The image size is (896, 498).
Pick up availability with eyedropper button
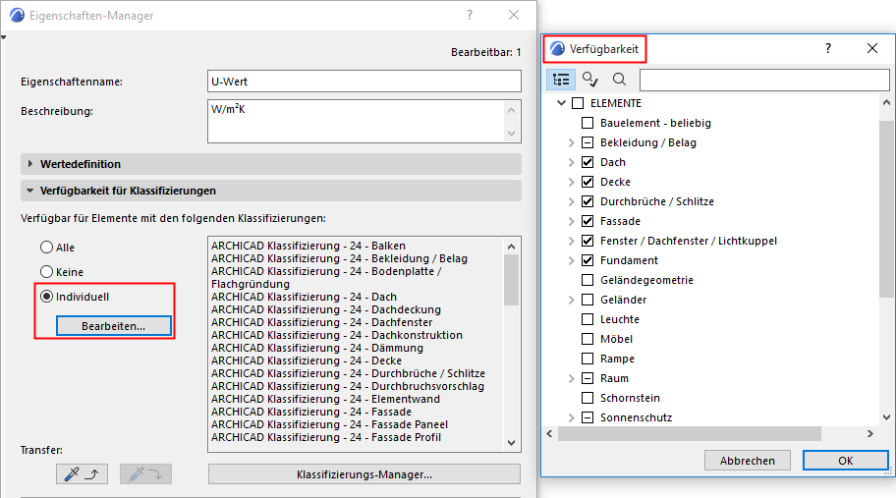point(82,474)
